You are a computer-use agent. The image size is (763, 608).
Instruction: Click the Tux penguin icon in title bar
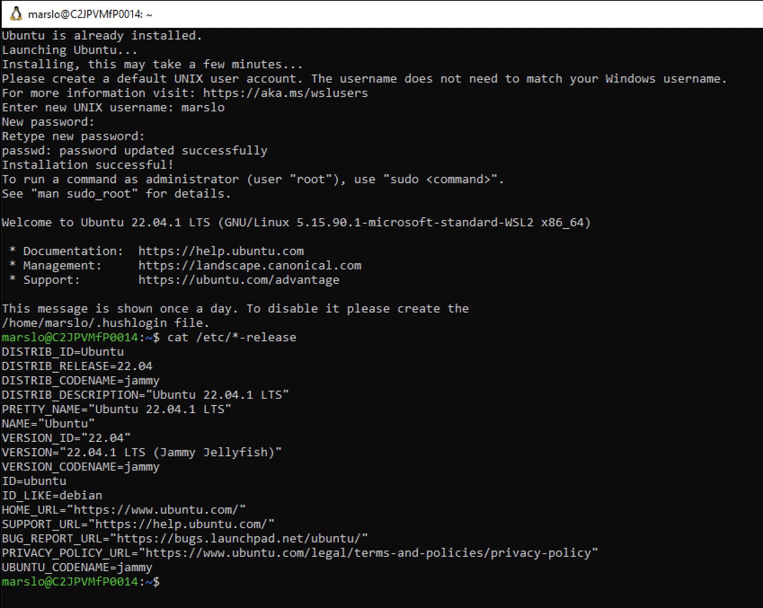point(16,14)
